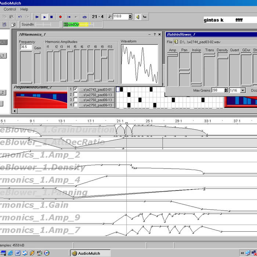Viewport: 257px width, 257px height.
Task: Click the speaker audio icon in toolbar
Action: point(138,17)
